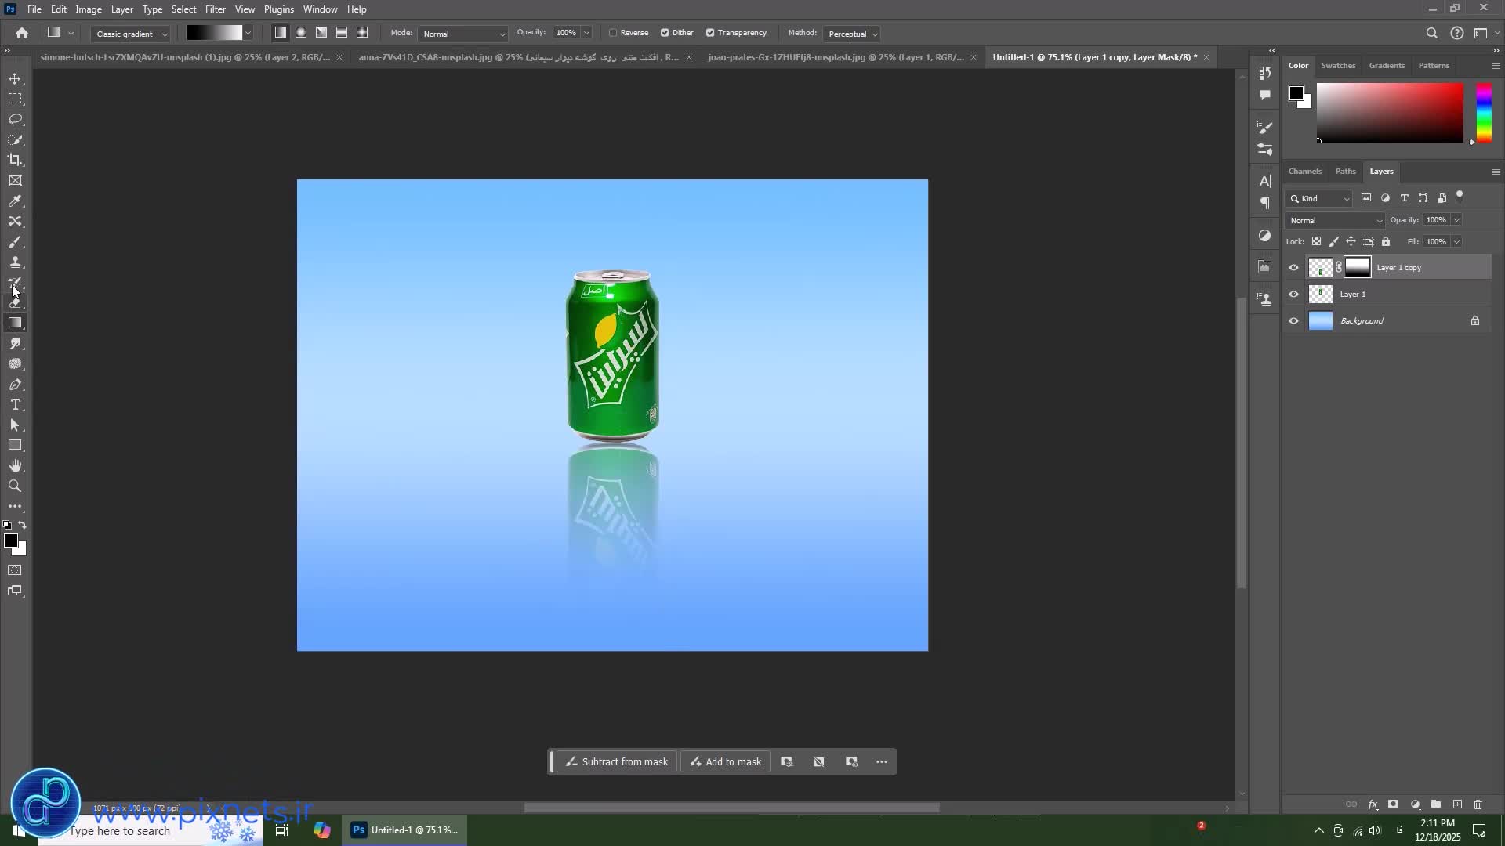Open the Filter menu
Screen dimensions: 1505x846
[215, 9]
